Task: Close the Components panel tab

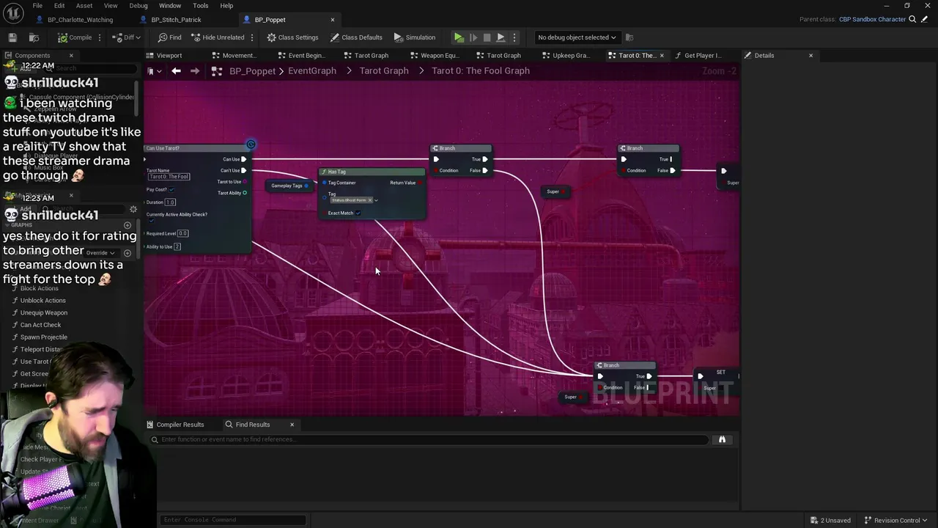Action: pos(71,56)
